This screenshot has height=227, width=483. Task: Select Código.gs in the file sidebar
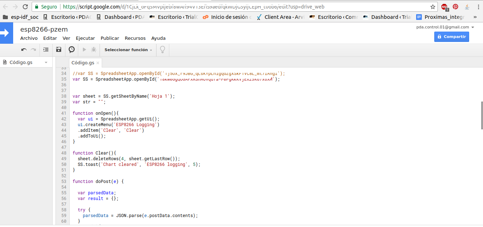point(21,62)
